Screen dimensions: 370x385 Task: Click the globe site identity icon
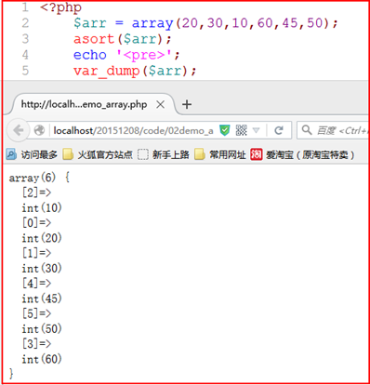(x=39, y=130)
